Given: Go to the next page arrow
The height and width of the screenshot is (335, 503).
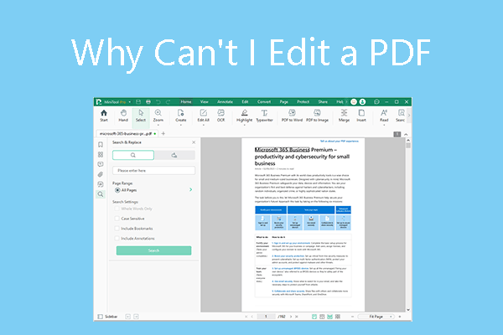Looking at the screenshot, I should (291, 317).
